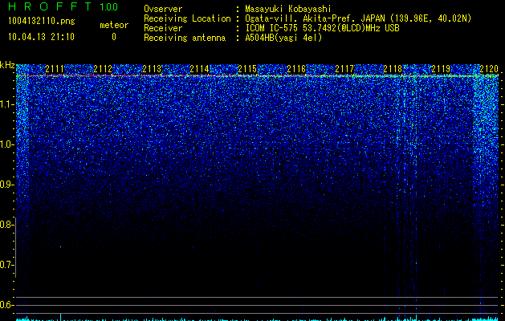Click the 2118 time marker

coord(393,68)
